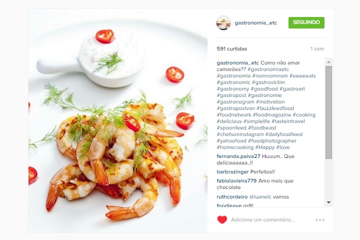This screenshot has width=360, height=240.
Task: Open fernanda.paiva27 commenter profile
Action: 238,156
